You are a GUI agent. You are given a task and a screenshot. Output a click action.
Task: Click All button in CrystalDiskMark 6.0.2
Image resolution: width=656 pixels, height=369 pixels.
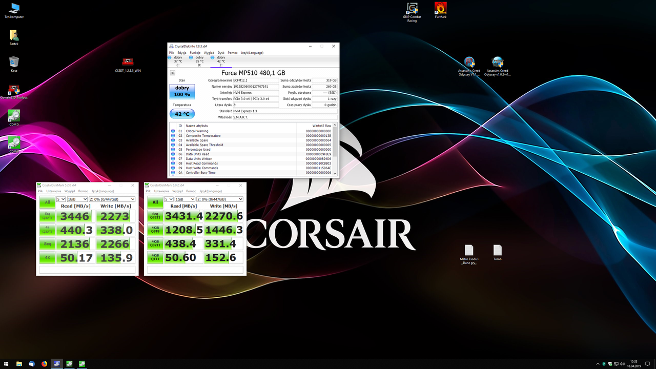pyautogui.click(x=155, y=202)
